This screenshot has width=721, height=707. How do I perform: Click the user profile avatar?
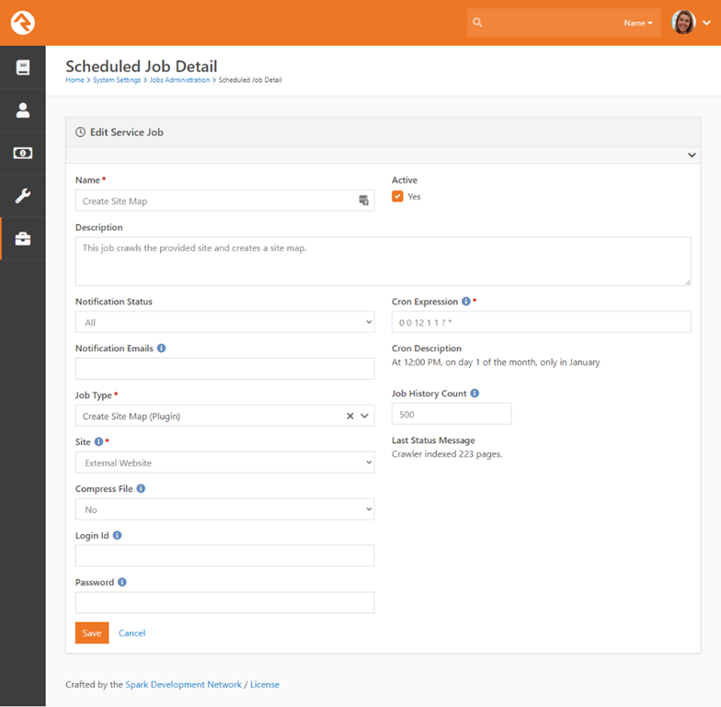(683, 22)
